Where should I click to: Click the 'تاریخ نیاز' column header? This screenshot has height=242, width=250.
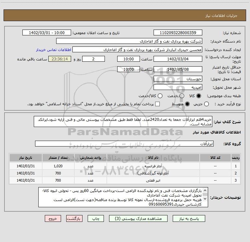click(26, 158)
